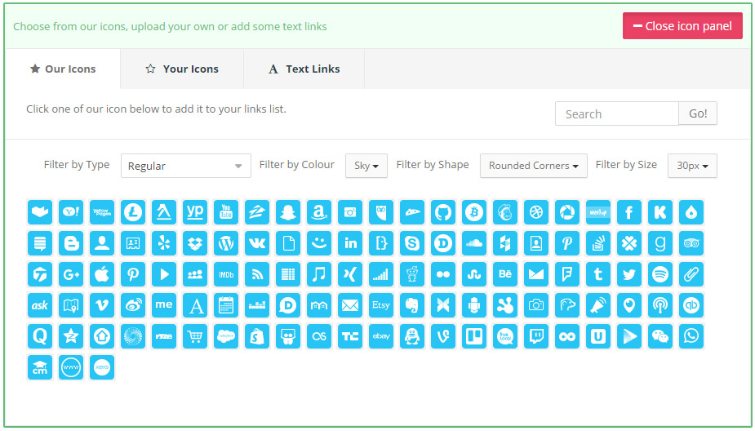This screenshot has width=755, height=431.
Task: Click the Shopify bag icon
Action: [257, 336]
